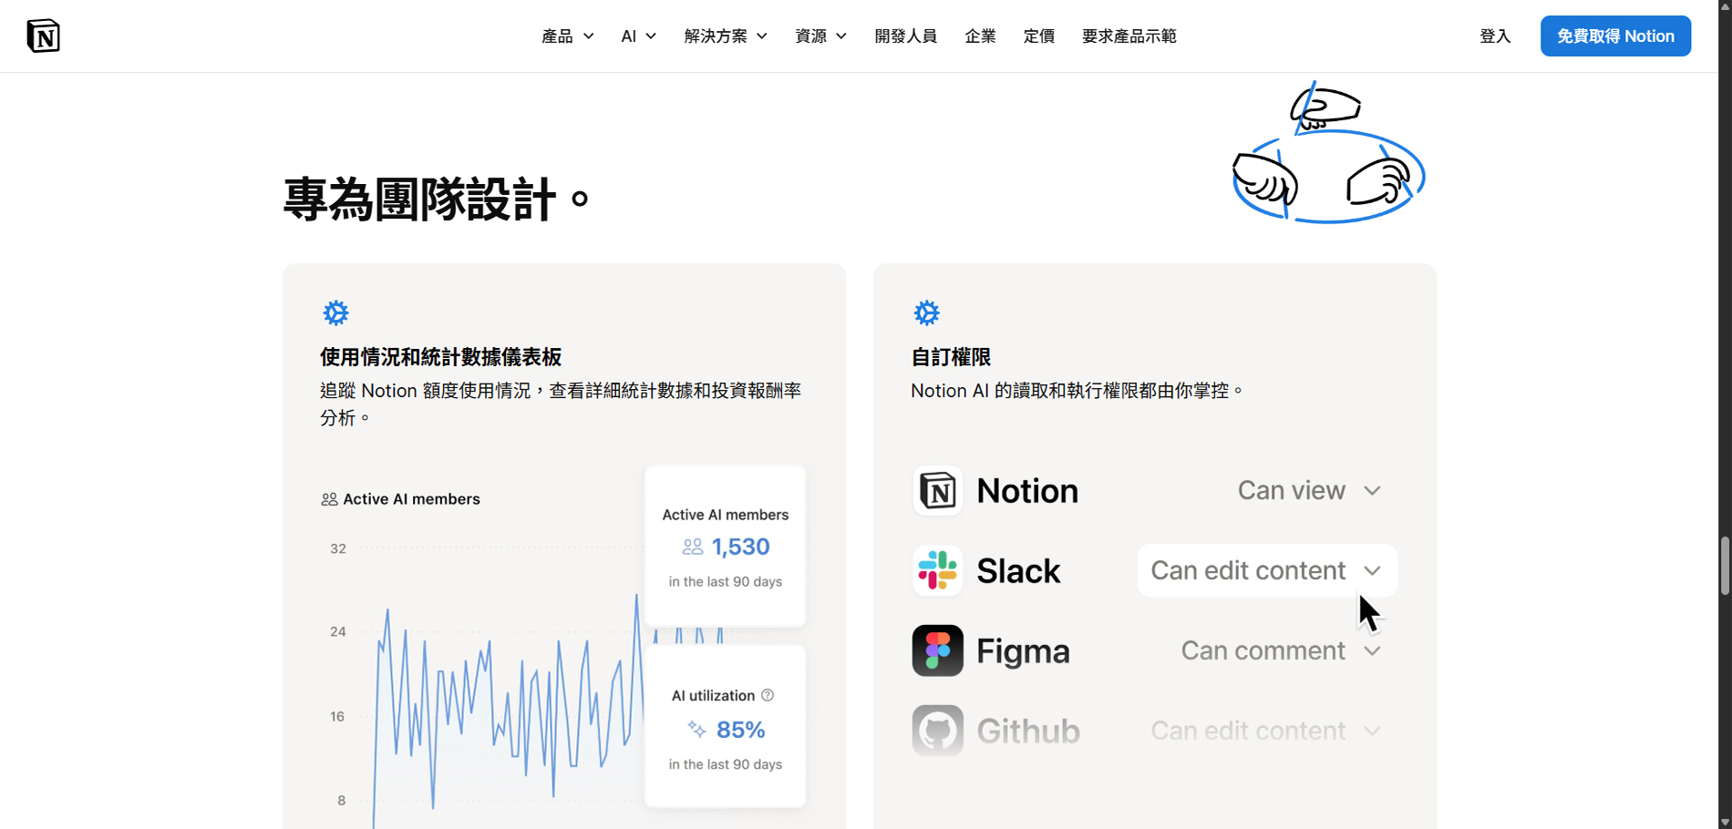
Task: Click the AI utilization help icon
Action: tap(768, 695)
